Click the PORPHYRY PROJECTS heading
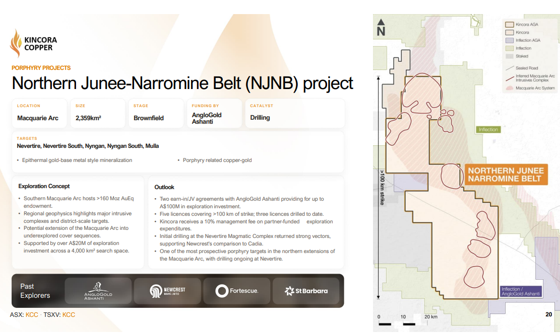This screenshot has height=335, width=560. coord(41,68)
